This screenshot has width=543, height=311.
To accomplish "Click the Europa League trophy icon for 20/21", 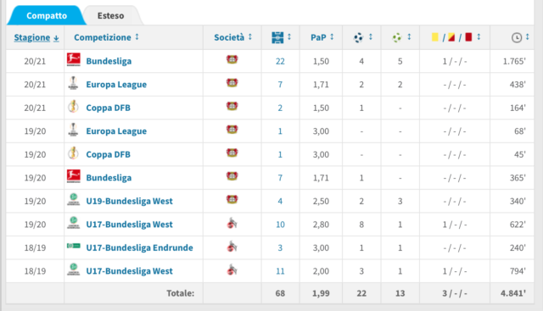I will coord(73,83).
